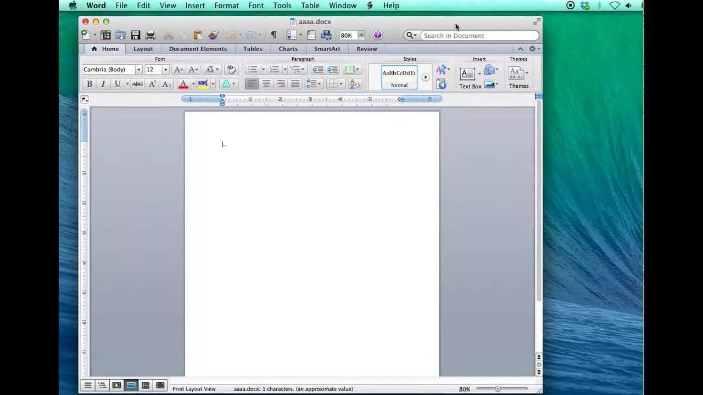Open the Document Elements tab
The height and width of the screenshot is (395, 703).
[x=198, y=49]
